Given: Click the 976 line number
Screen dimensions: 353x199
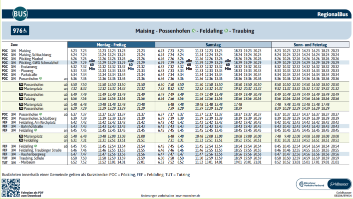Looking at the screenshot, I should pyautogui.click(x=17, y=30).
